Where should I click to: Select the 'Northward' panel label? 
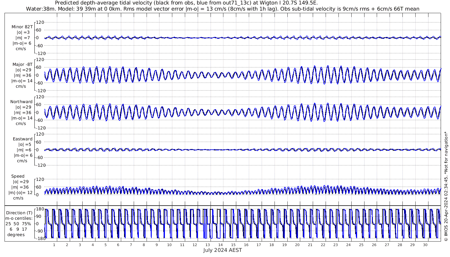pyautogui.click(x=22, y=102)
